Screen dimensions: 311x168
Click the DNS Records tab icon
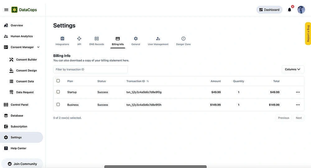pyautogui.click(x=97, y=38)
